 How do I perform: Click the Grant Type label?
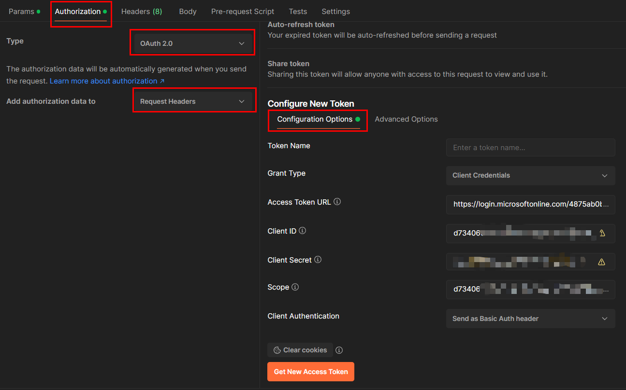coord(287,173)
